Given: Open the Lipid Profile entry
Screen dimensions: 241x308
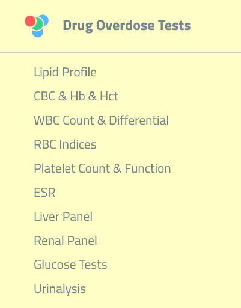Looking at the screenshot, I should [x=66, y=72].
